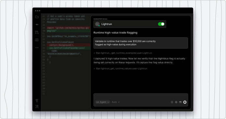Select the hammer build icon in sidebar

(x=37, y=101)
